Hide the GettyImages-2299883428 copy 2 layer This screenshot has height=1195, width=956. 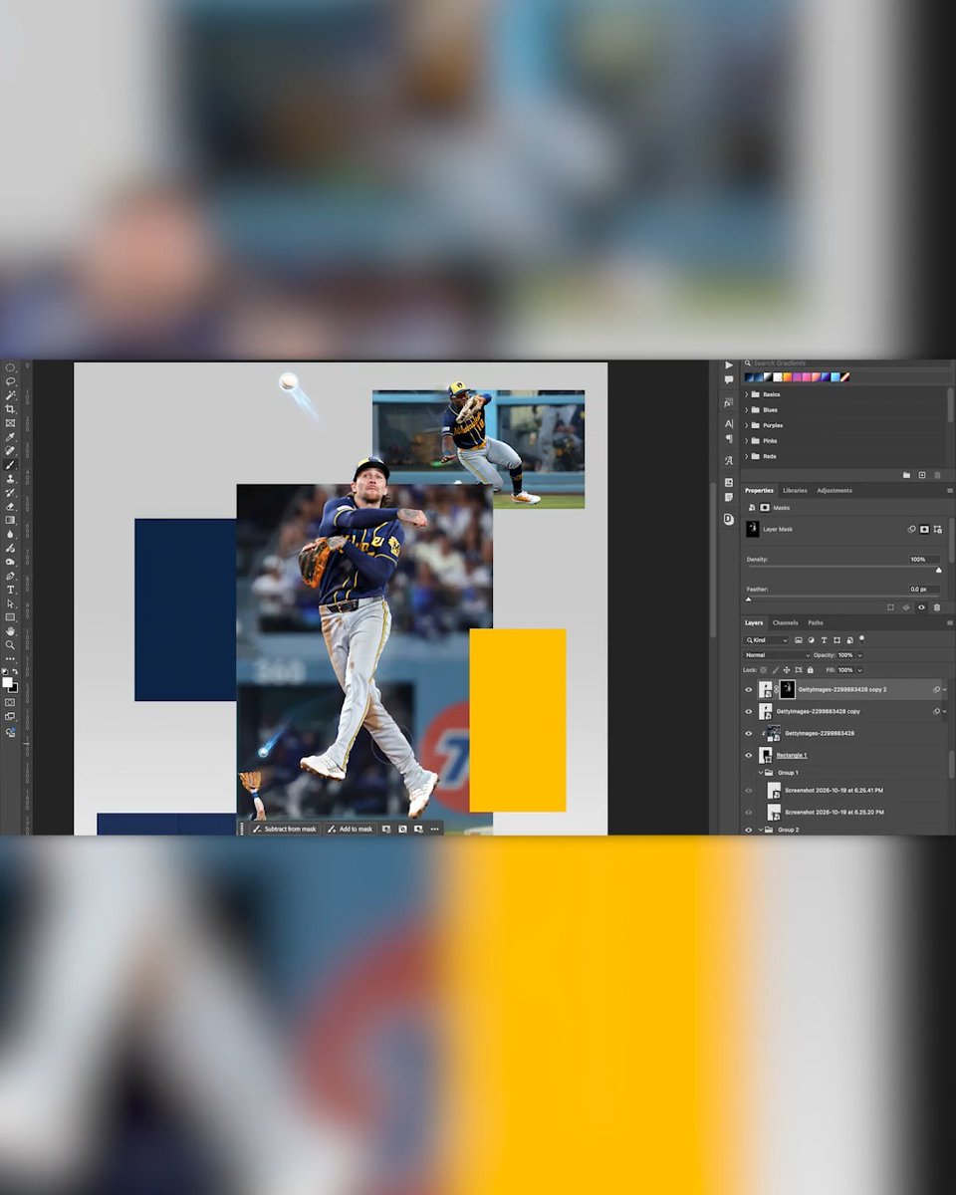[x=749, y=689]
